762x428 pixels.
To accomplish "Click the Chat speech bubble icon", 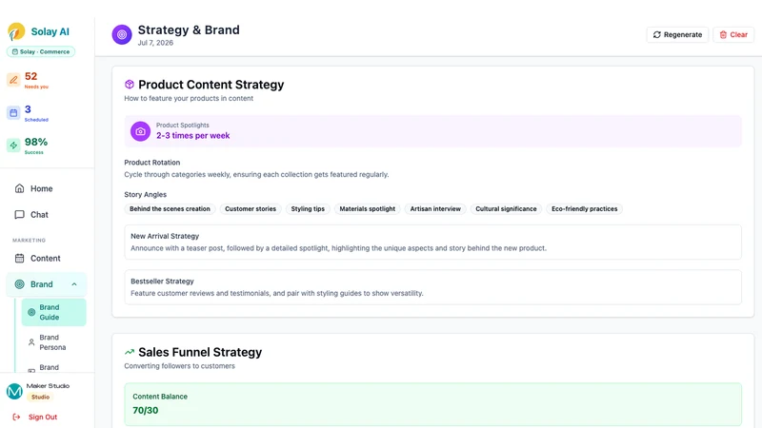I will pos(19,215).
